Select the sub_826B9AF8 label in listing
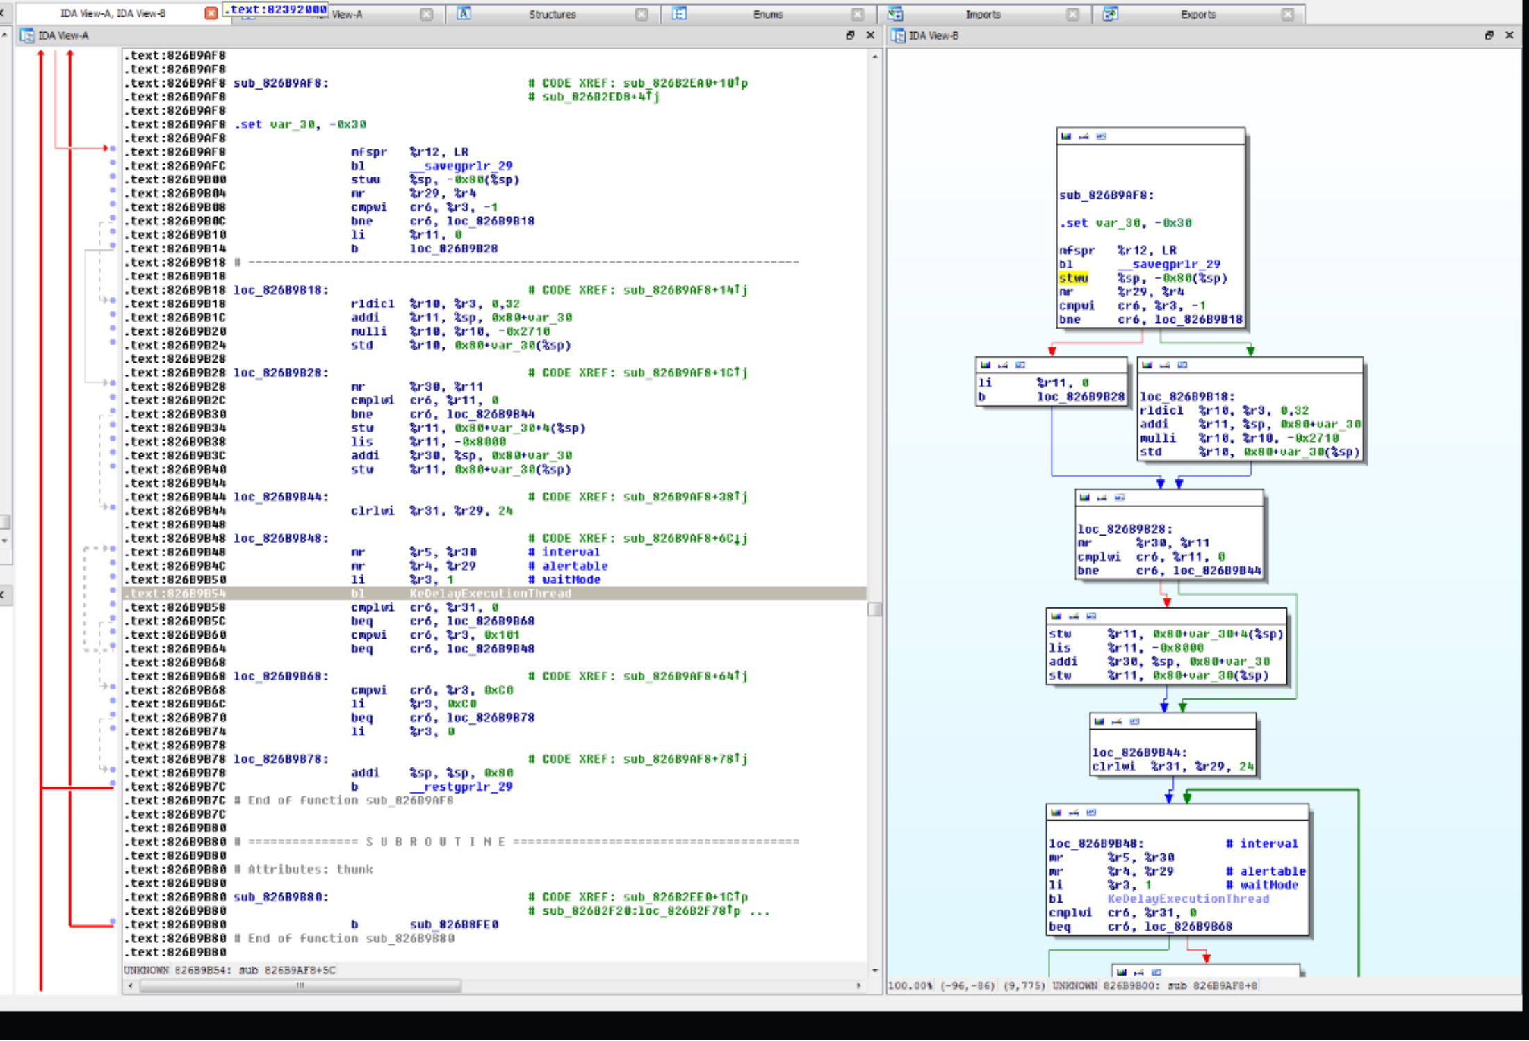Image resolution: width=1529 pixels, height=1041 pixels. 281,83
